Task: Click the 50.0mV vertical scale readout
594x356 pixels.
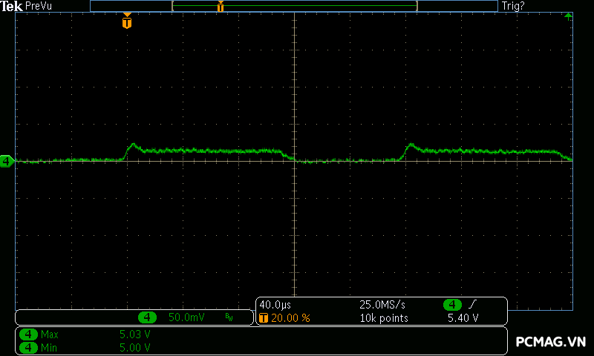Action: pyautogui.click(x=186, y=317)
